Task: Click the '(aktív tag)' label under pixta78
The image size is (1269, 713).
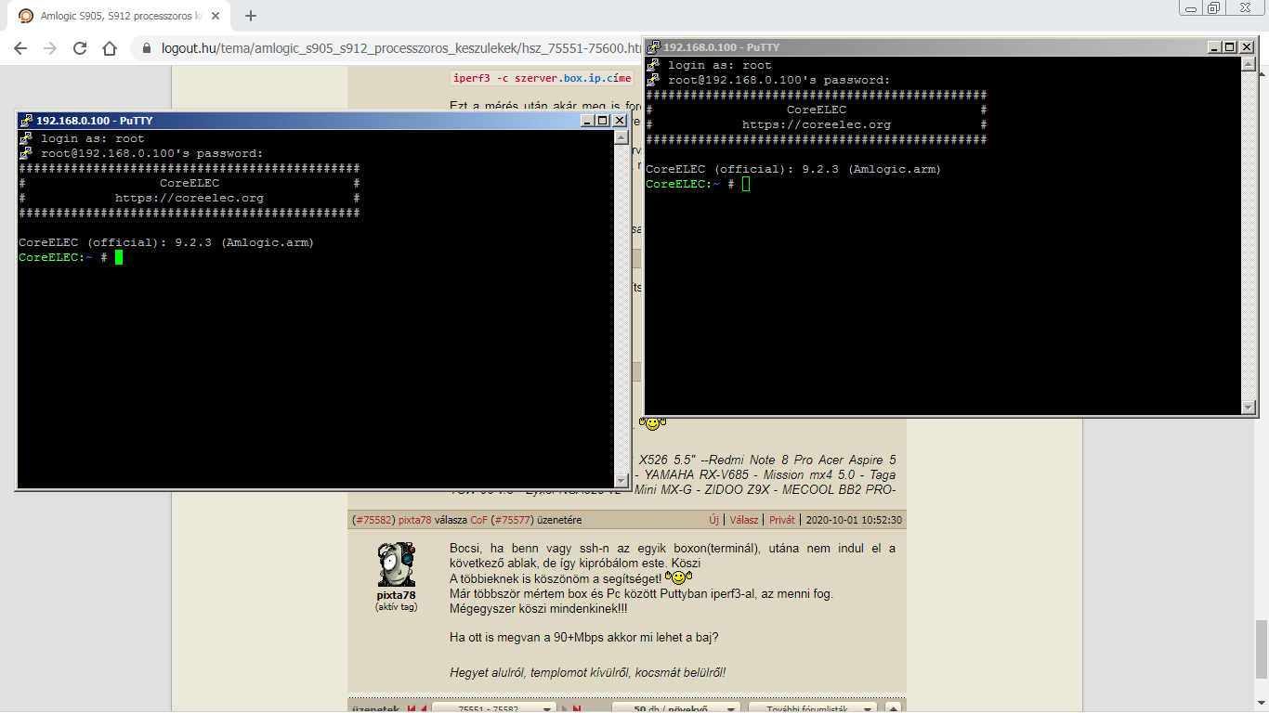Action: pyautogui.click(x=397, y=606)
